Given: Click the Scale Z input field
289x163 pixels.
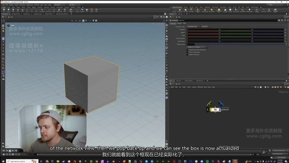Looking at the screenshot, I should coord(268,35).
